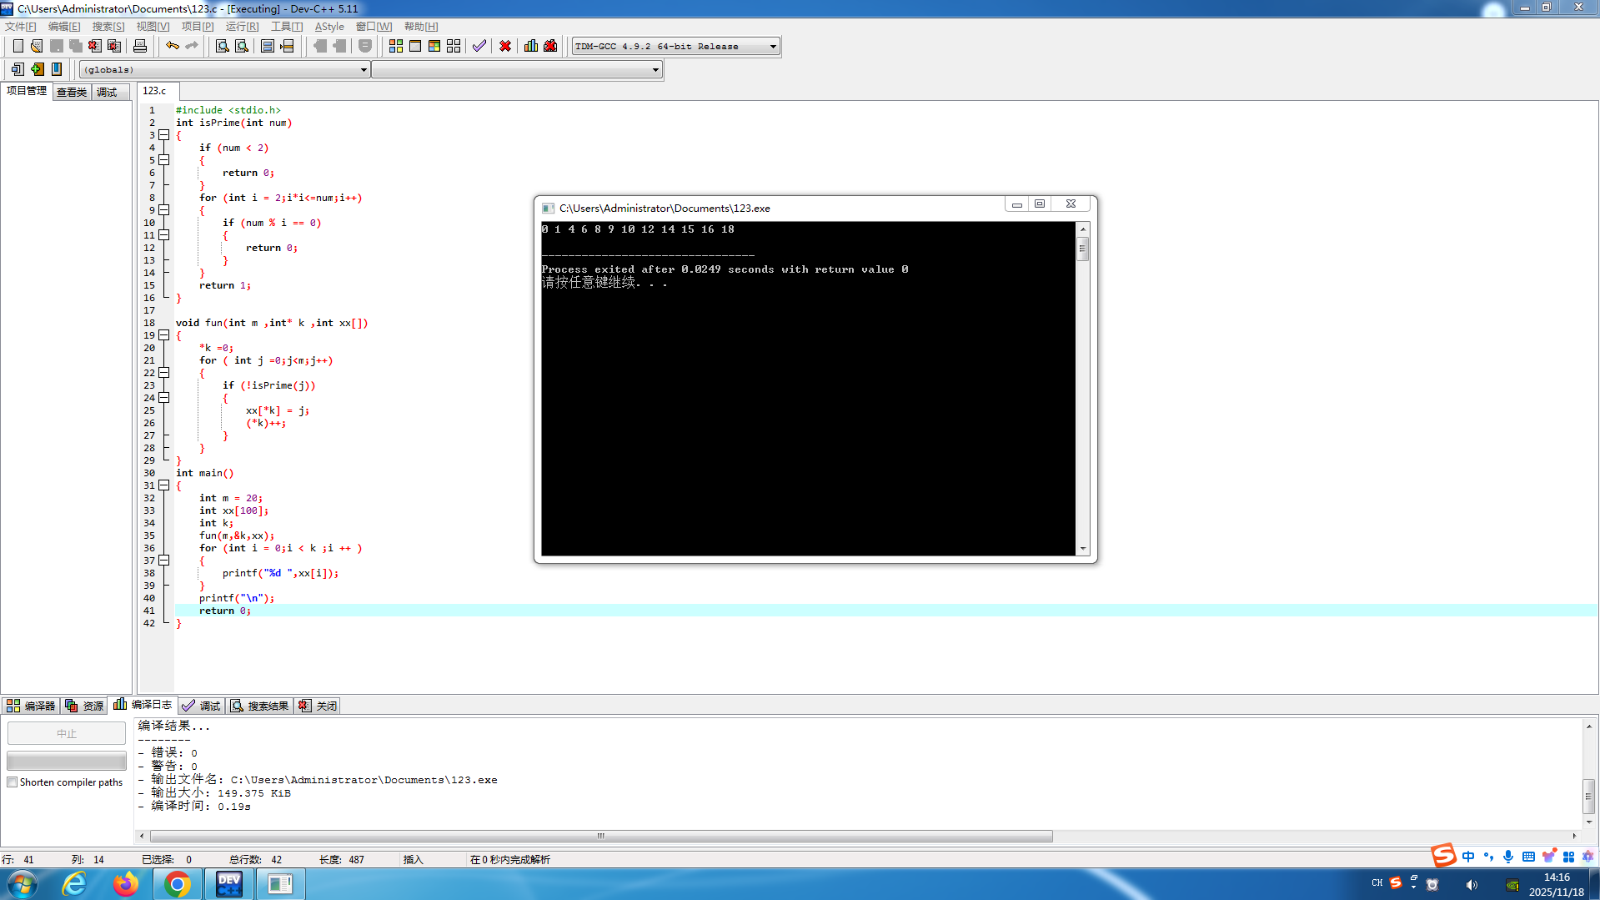This screenshot has height=900, width=1600.
Task: Click the compile log vertical scrollbar thumb
Action: pos(1588,796)
